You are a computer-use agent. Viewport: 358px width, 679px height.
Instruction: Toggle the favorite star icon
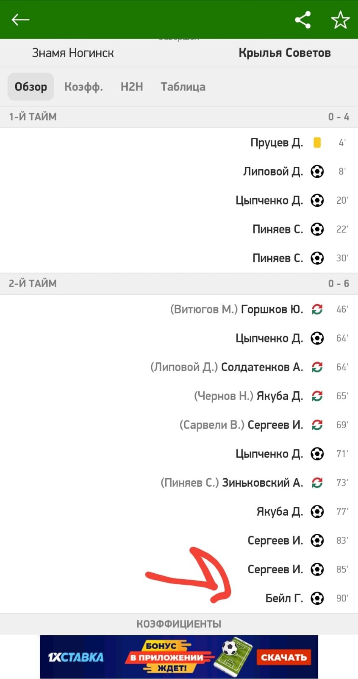coord(340,20)
